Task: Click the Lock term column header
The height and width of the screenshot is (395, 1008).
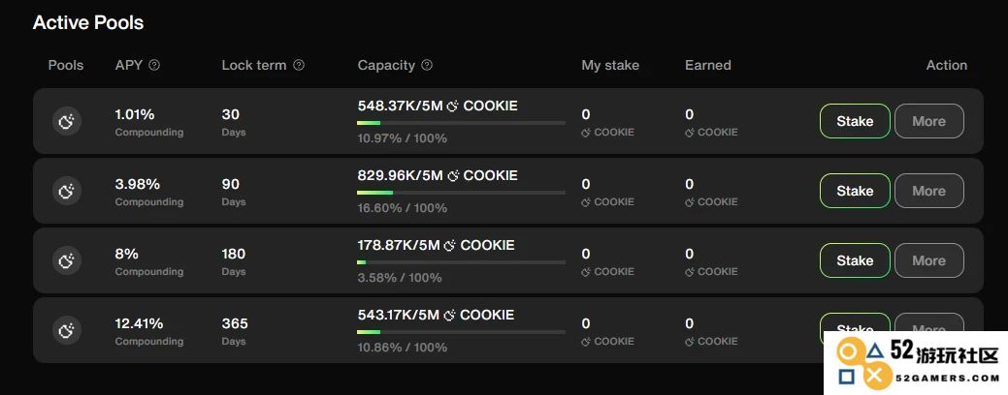Action: (254, 66)
